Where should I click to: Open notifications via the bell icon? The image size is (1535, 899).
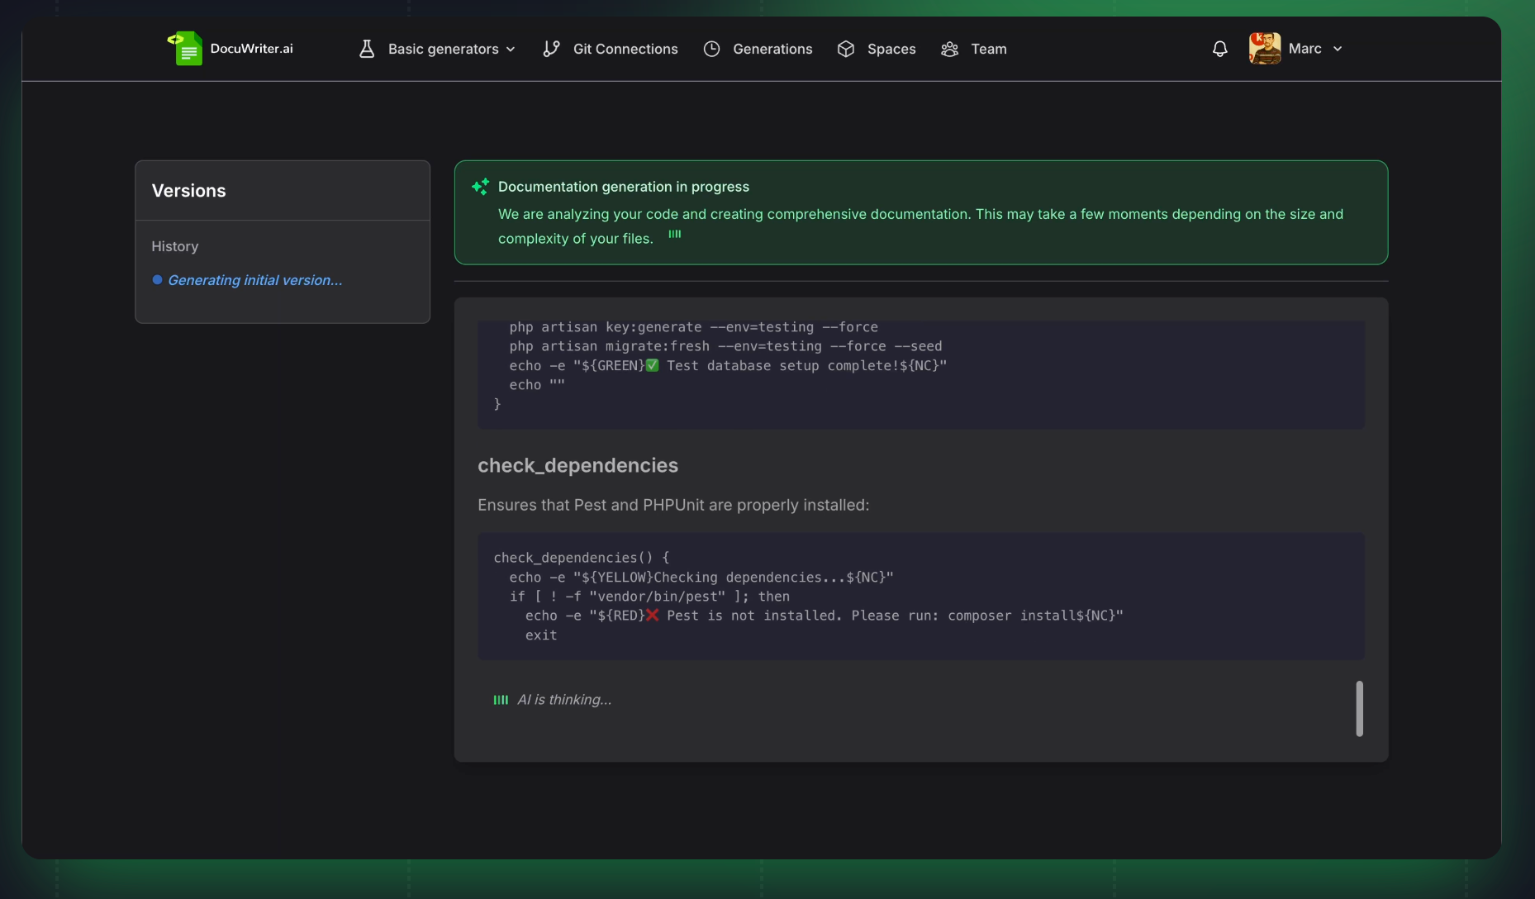coord(1219,49)
